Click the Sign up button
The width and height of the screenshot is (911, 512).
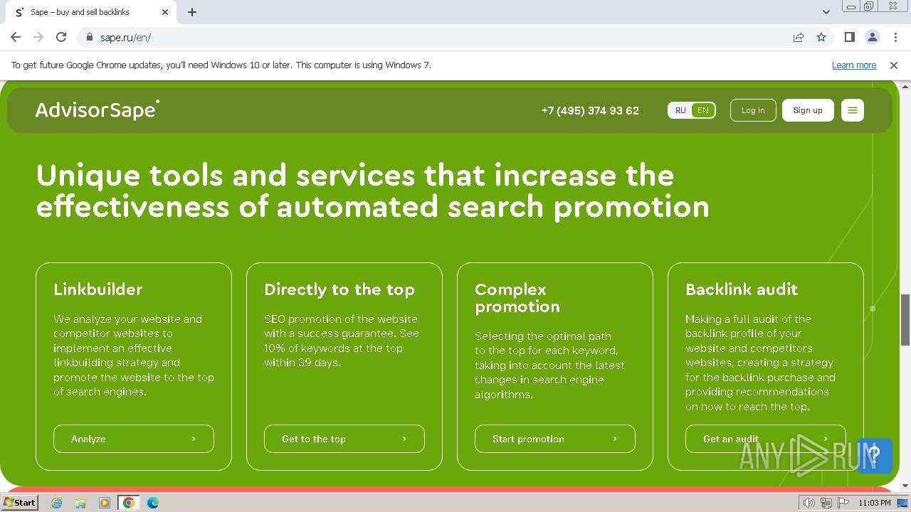[808, 110]
